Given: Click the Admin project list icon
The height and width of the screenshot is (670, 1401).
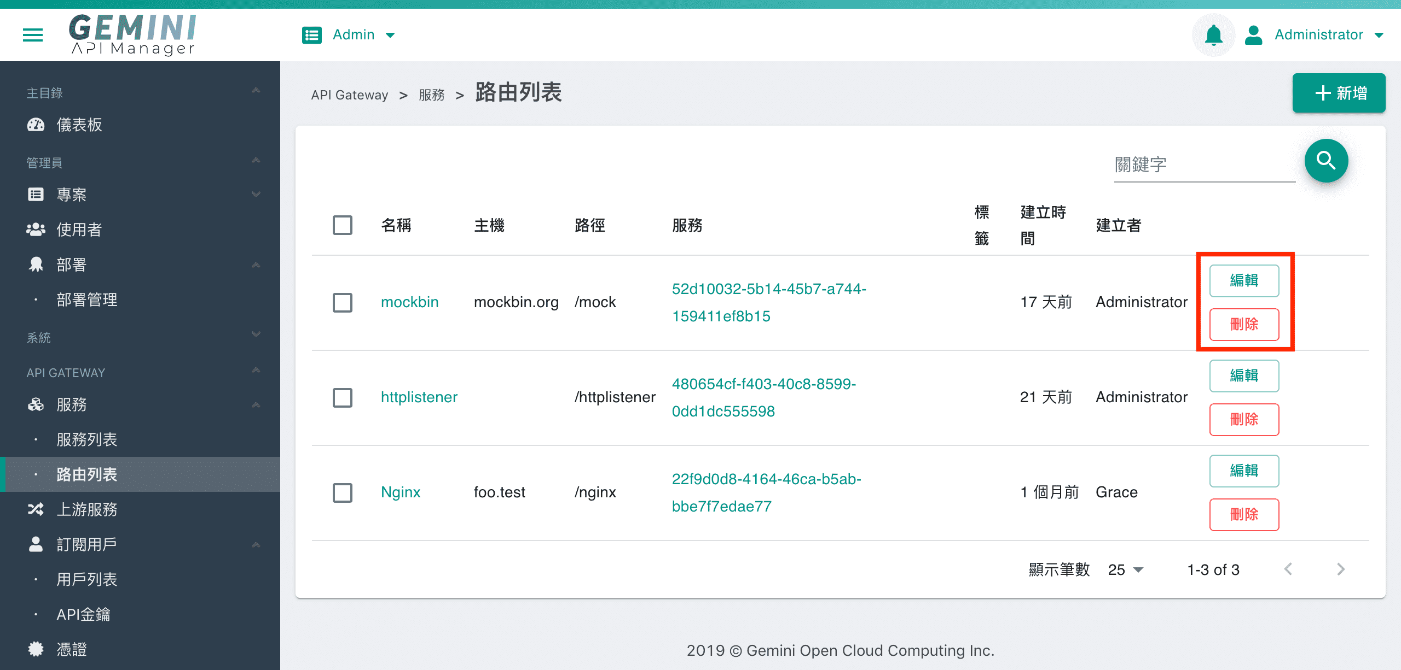Looking at the screenshot, I should click(312, 35).
